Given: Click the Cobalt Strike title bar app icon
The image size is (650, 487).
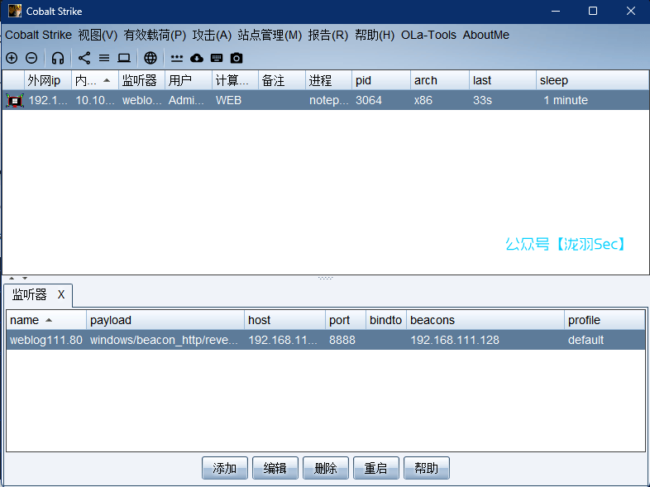Looking at the screenshot, I should tap(15, 11).
